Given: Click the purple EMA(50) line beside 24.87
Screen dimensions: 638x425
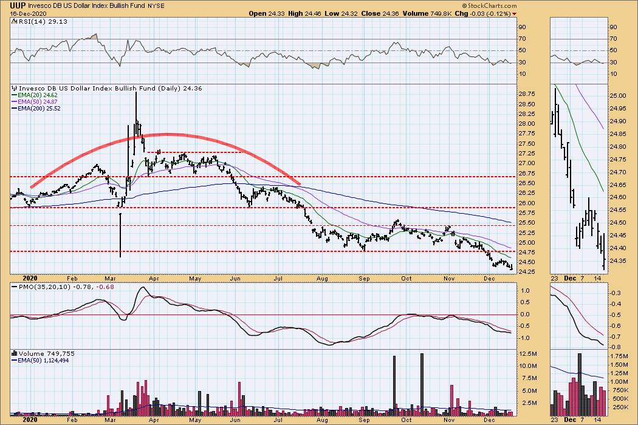Looking at the screenshot, I should click(14, 101).
